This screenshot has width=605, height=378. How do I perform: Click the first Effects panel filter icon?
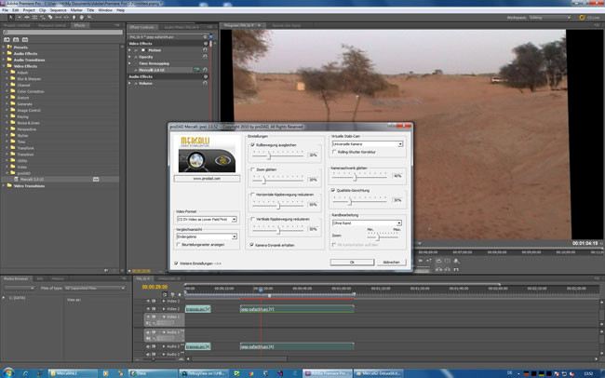coord(7,39)
